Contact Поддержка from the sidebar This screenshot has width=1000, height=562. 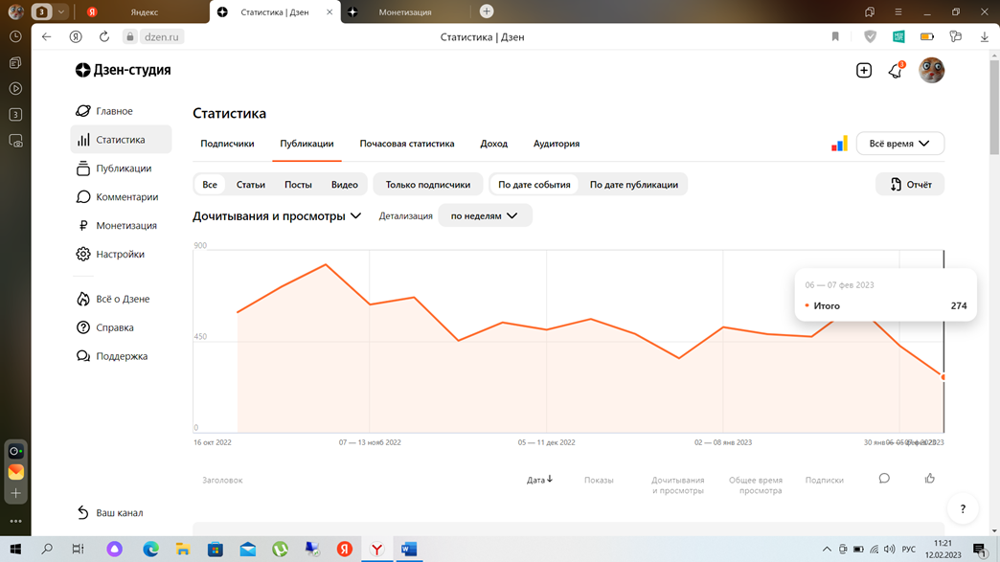[112, 356]
